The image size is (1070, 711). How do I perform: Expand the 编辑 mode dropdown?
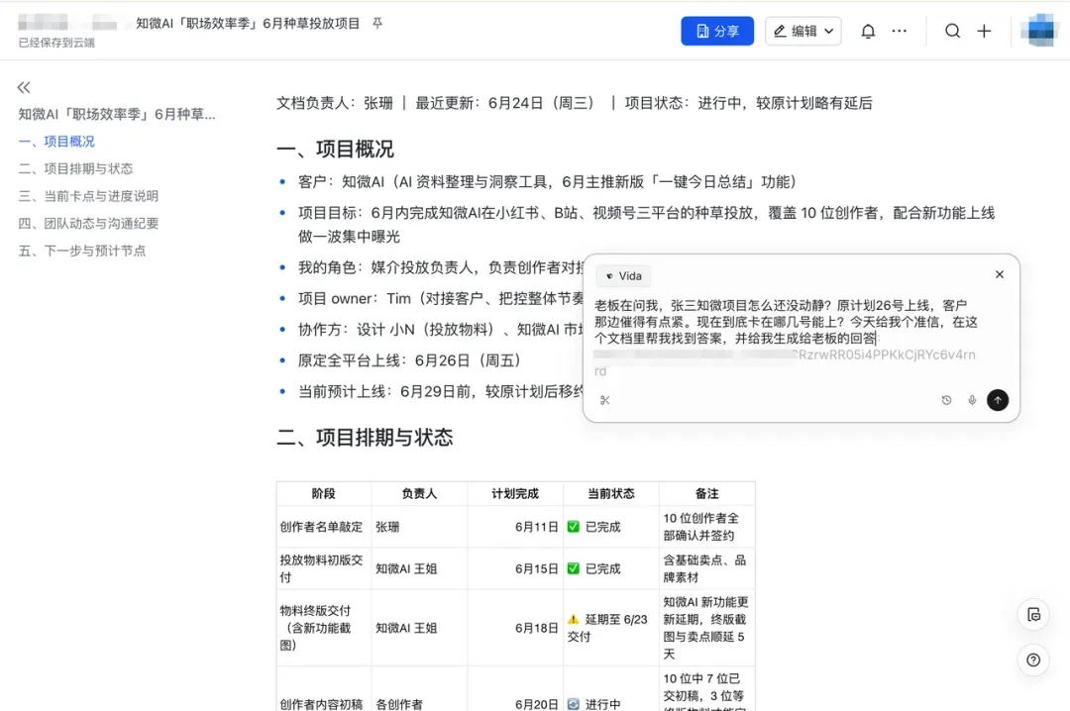803,31
